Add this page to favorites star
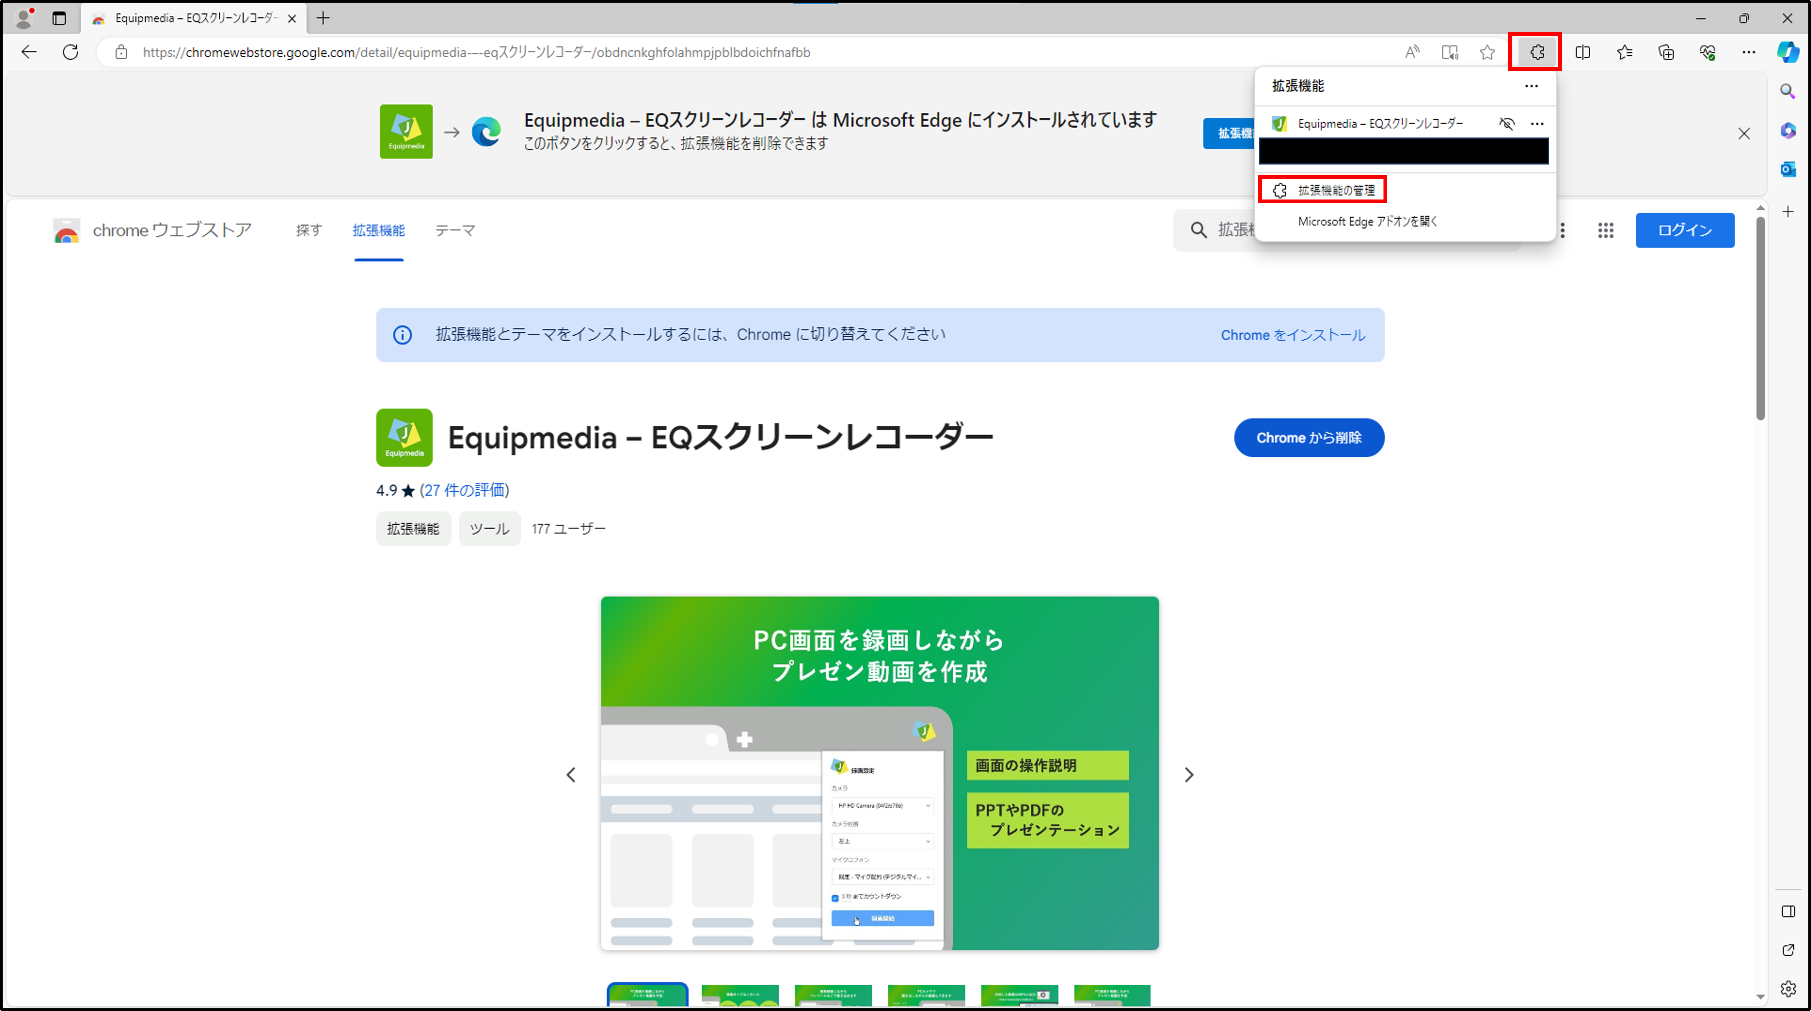 1487,52
